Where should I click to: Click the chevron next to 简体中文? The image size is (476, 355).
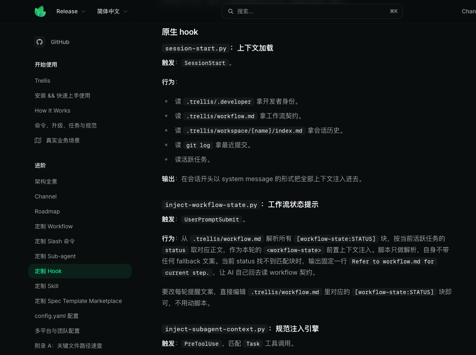click(x=125, y=12)
